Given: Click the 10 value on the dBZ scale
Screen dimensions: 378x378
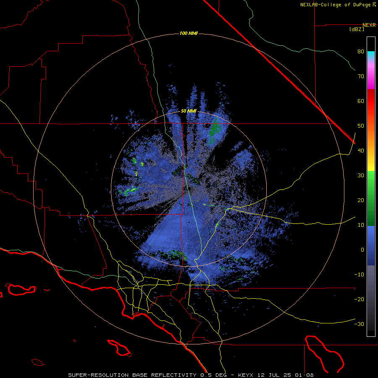Looking at the screenshot, I should 361,225.
